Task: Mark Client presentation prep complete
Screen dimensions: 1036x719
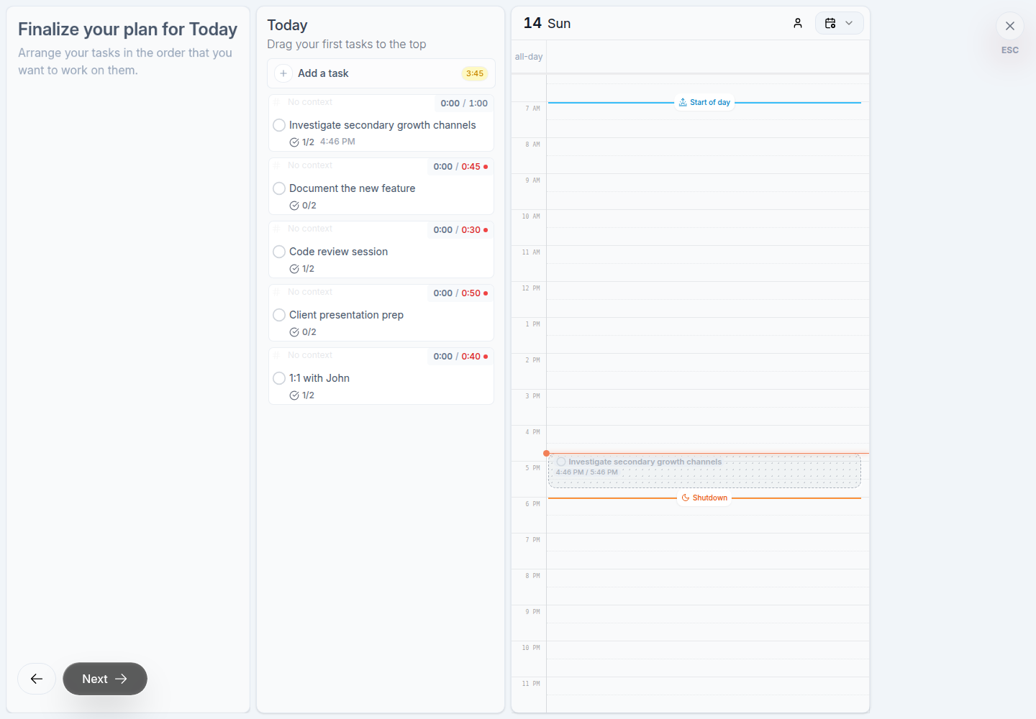Action: (x=279, y=315)
